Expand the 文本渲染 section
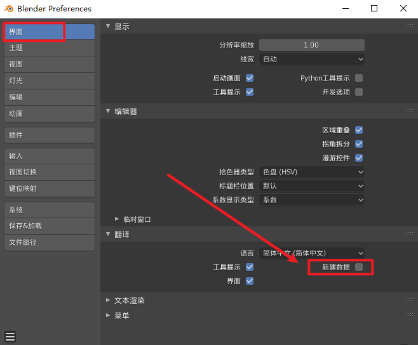Image resolution: width=418 pixels, height=345 pixels. (x=130, y=300)
